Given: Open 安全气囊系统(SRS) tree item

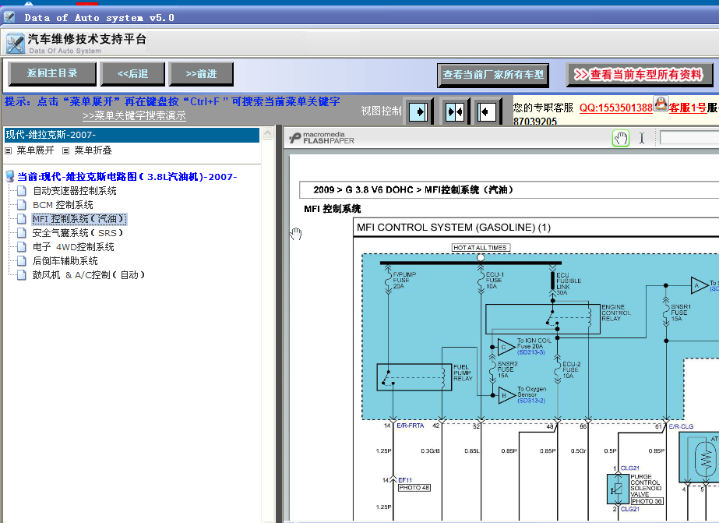Looking at the screenshot, I should coord(77,233).
